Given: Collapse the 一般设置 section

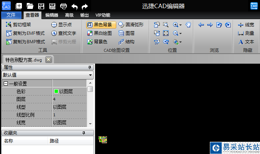Looking at the screenshot, I should pos(6,83).
